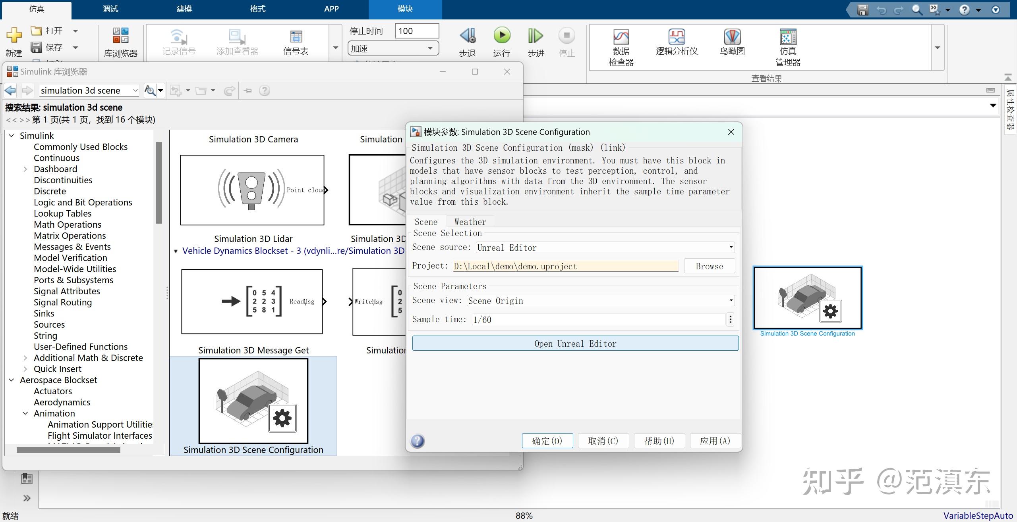Select the Simulation 3D Scene Configuration block on canvas

point(808,298)
